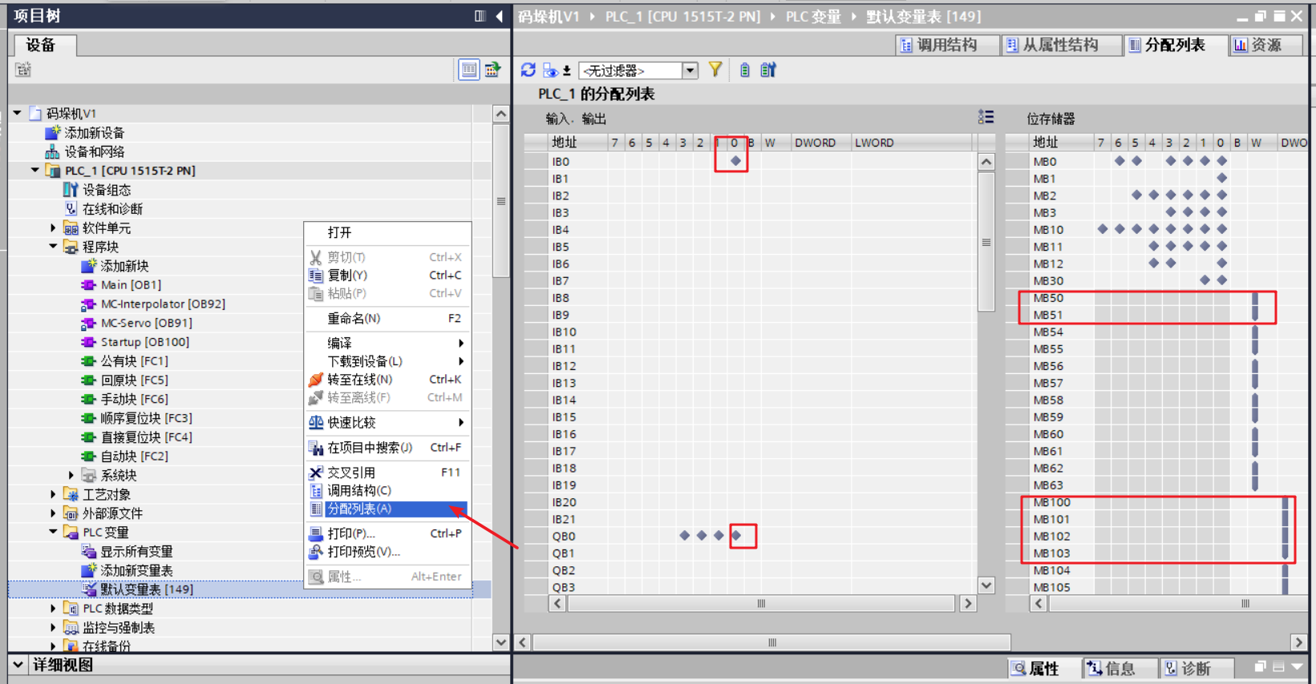Open the 信息 tab in inspector bar
This screenshot has height=684, width=1316.
(x=1120, y=668)
